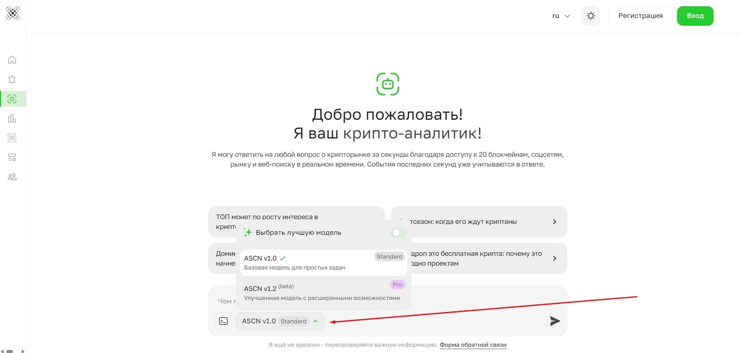The image size is (741, 353).
Task: Expand the sidebar with the bottom arrow
Action: pos(23,351)
